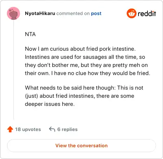Select the reddit wordmark text

coord(147,13)
